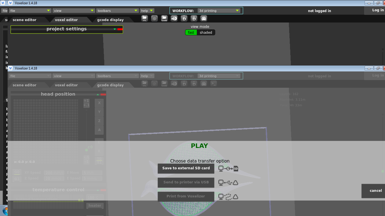Select X axis button in head position

99,103
